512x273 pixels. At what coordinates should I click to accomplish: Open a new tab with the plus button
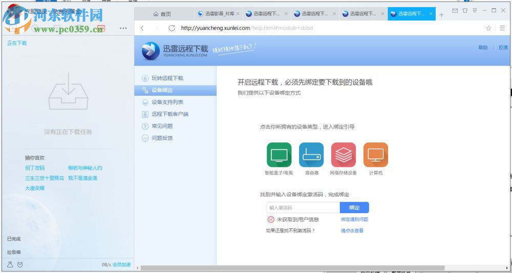[441, 14]
